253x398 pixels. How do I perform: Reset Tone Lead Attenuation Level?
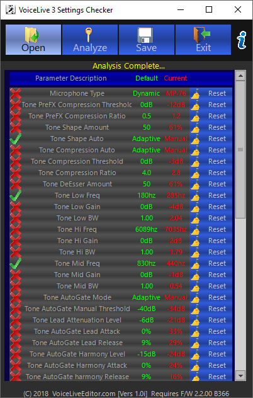point(217,320)
